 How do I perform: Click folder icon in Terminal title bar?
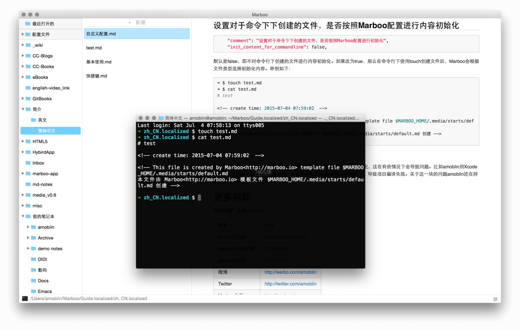(161, 118)
